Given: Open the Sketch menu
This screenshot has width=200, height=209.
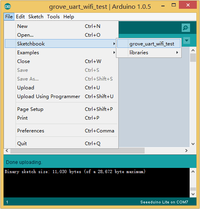Looking at the screenshot, I should tap(36, 17).
